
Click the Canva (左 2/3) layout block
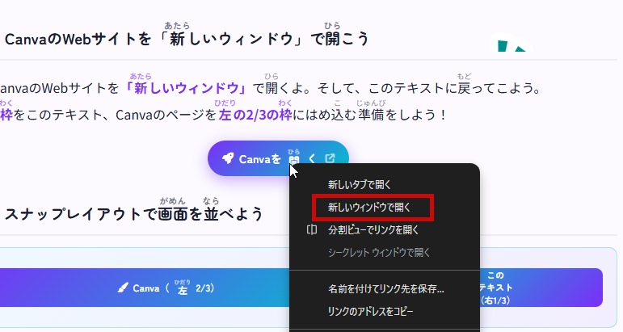tap(145, 288)
